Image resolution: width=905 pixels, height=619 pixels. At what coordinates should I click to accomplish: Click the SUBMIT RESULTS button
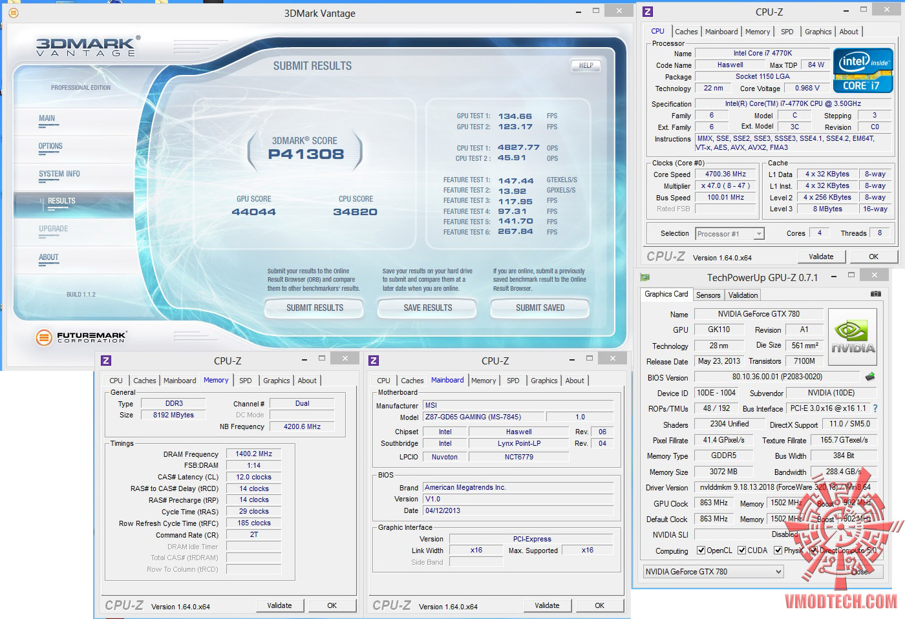pos(315,308)
